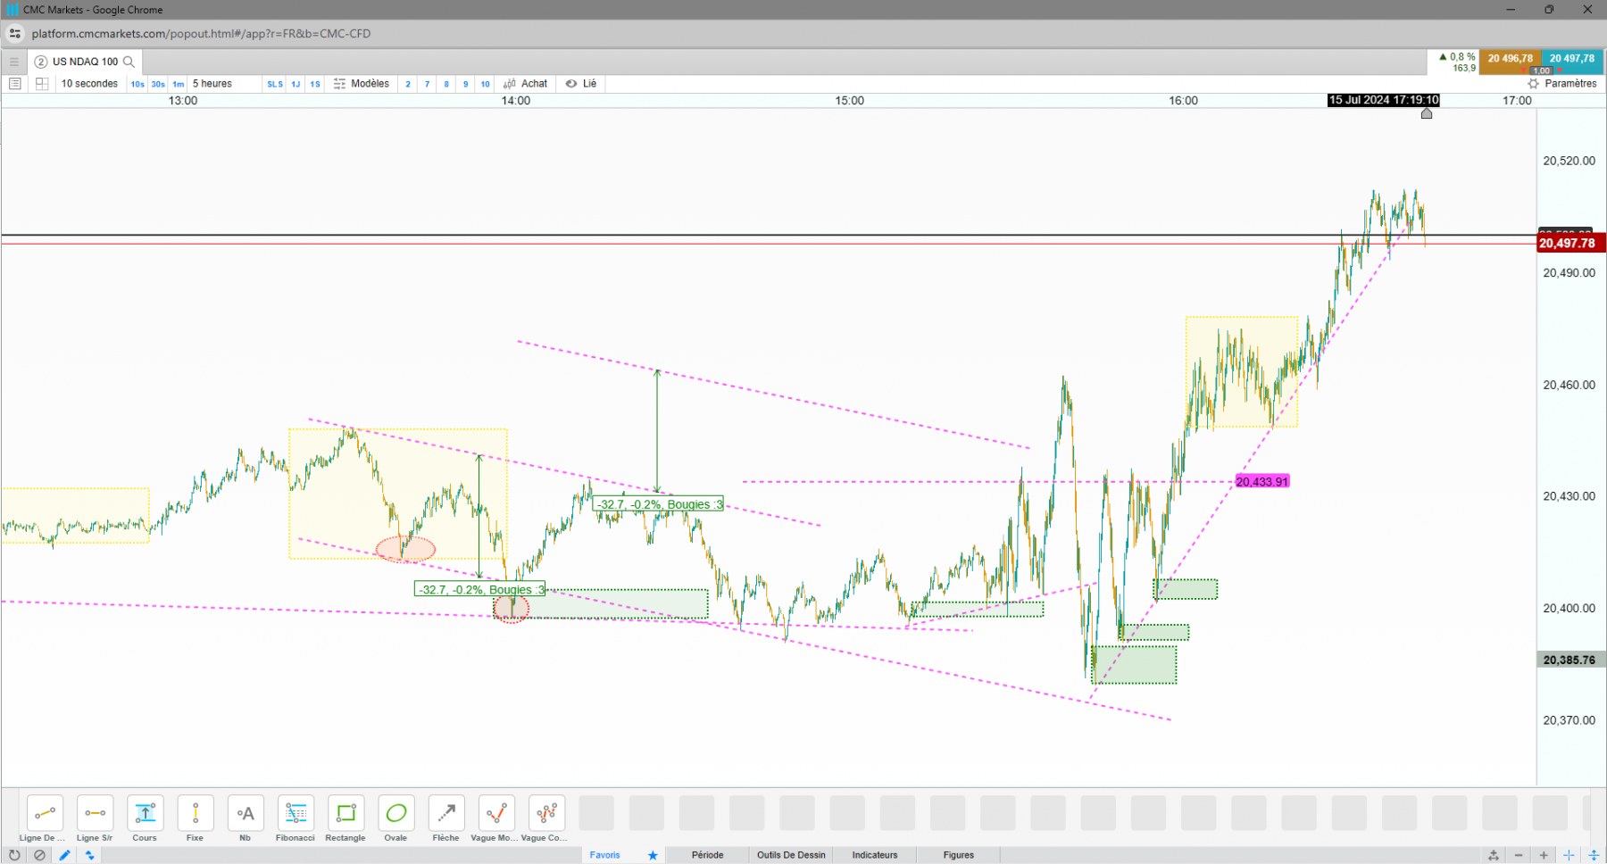1607x864 pixels.
Task: Click the 20 497,78 buy price button
Action: coord(1572,59)
